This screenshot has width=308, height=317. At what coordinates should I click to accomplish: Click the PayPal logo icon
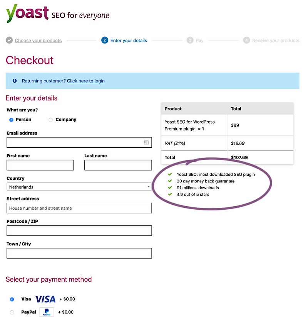point(47,312)
